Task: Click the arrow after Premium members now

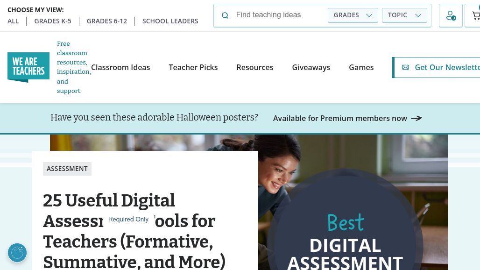Action: pos(416,118)
